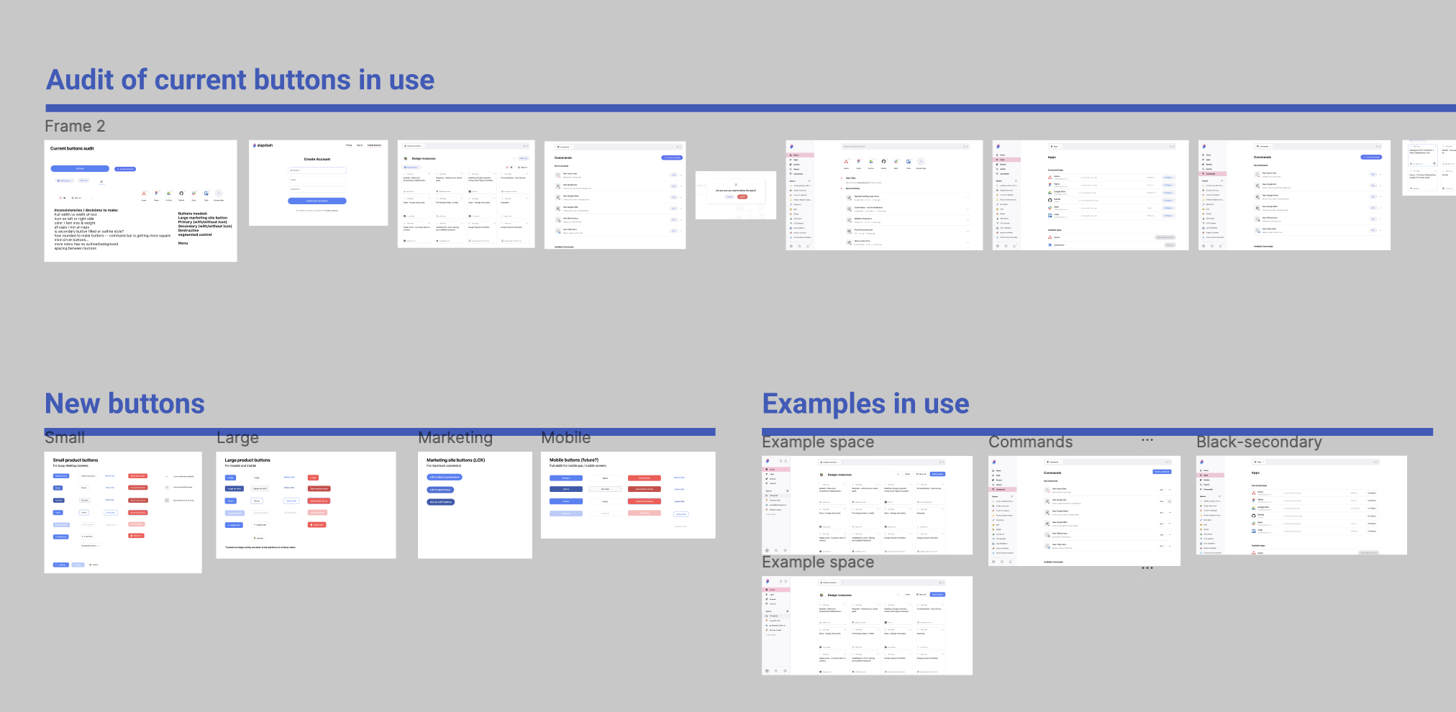The image size is (1456, 712).
Task: Open the Design resources tab chevron
Action: pyautogui.click(x=422, y=146)
